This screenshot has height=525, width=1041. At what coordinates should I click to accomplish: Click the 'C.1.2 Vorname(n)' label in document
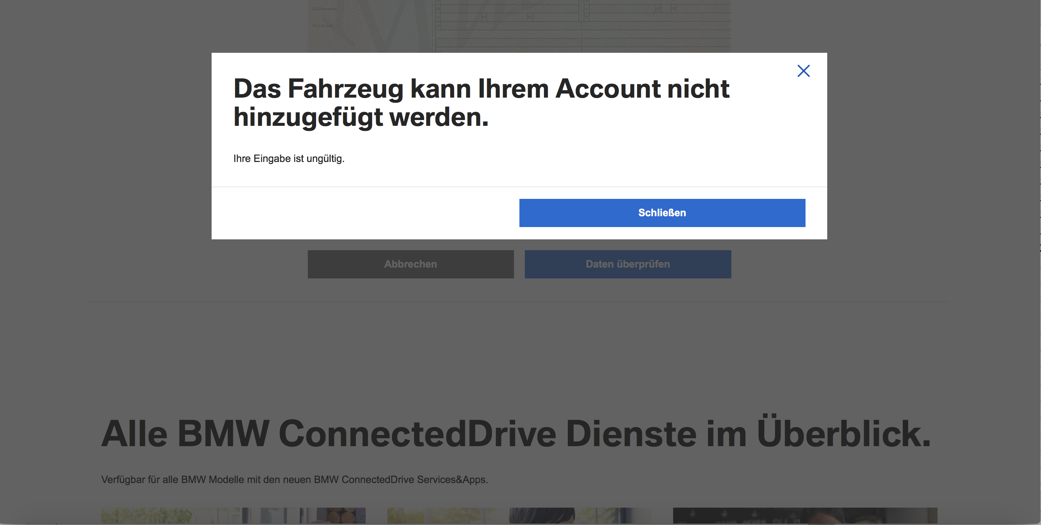pos(324,9)
